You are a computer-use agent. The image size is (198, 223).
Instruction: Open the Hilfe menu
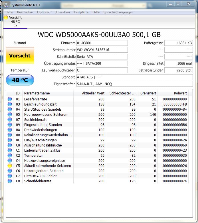click(x=96, y=12)
